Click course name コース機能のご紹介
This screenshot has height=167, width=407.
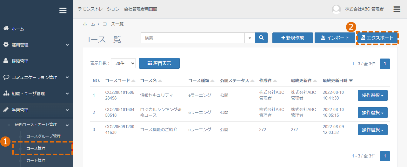point(158,129)
